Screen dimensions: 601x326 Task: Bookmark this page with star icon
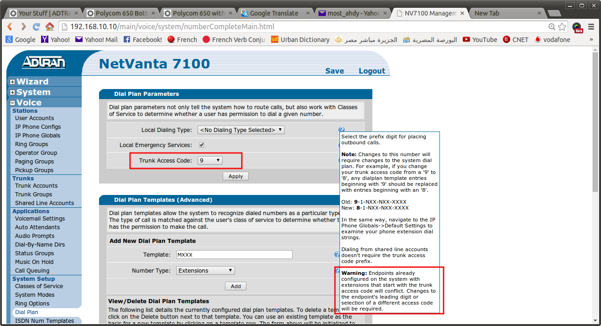pyautogui.click(x=562, y=27)
